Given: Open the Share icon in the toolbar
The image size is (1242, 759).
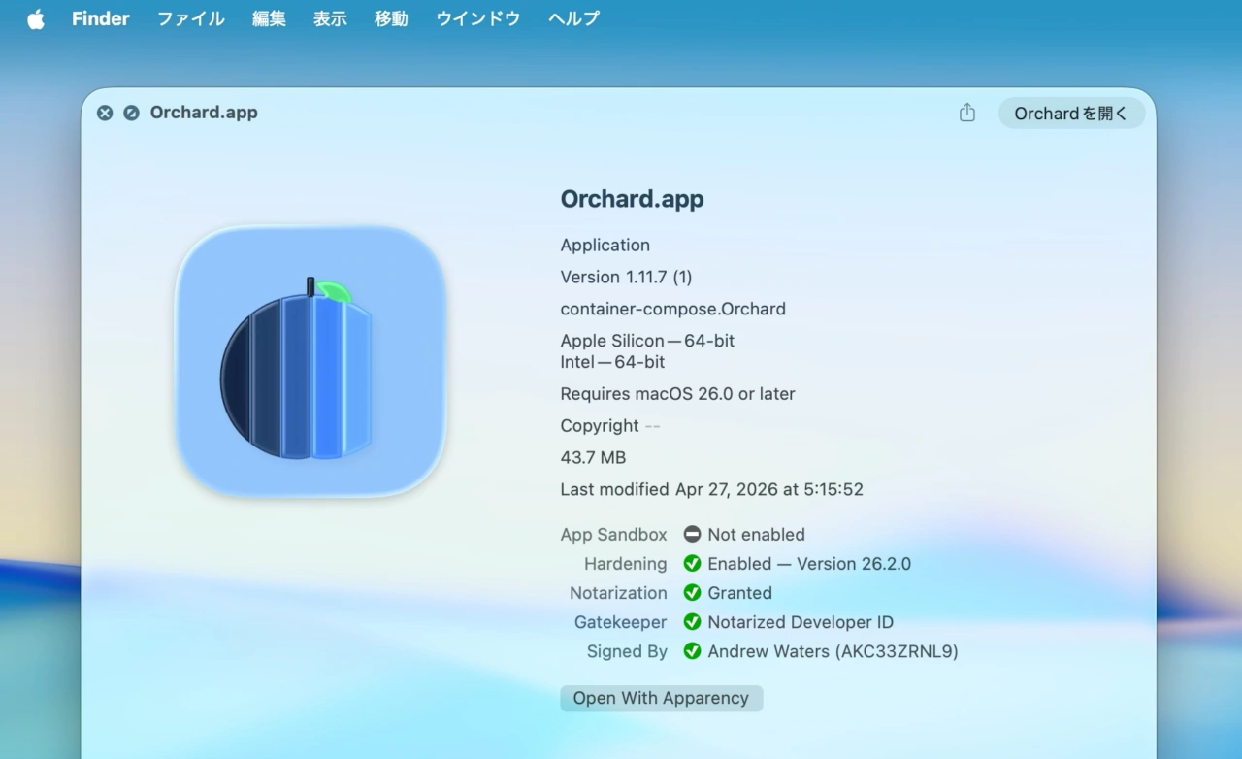Looking at the screenshot, I should 966,113.
